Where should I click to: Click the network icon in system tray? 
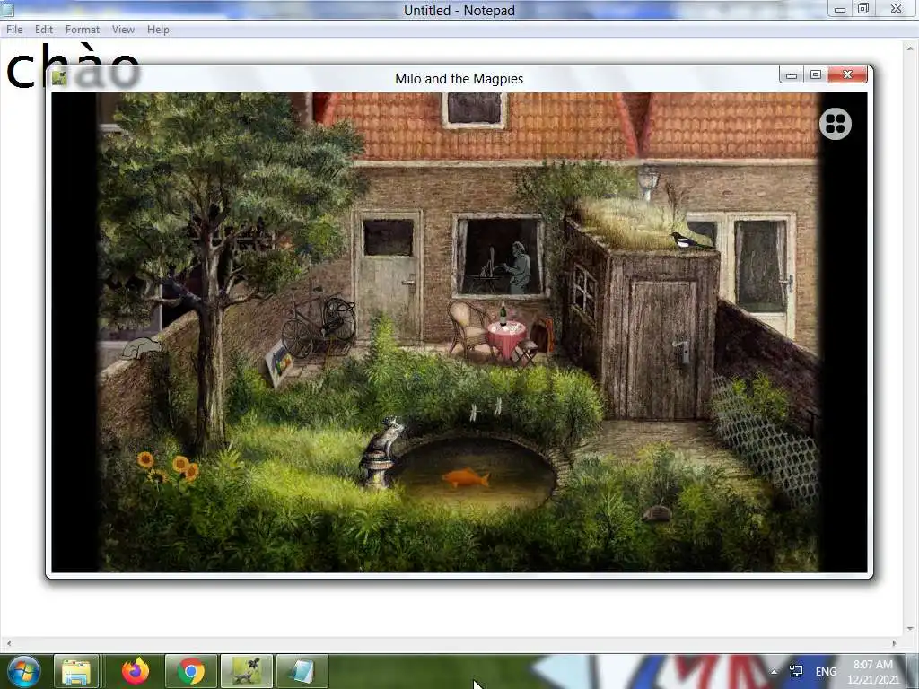tap(796, 671)
